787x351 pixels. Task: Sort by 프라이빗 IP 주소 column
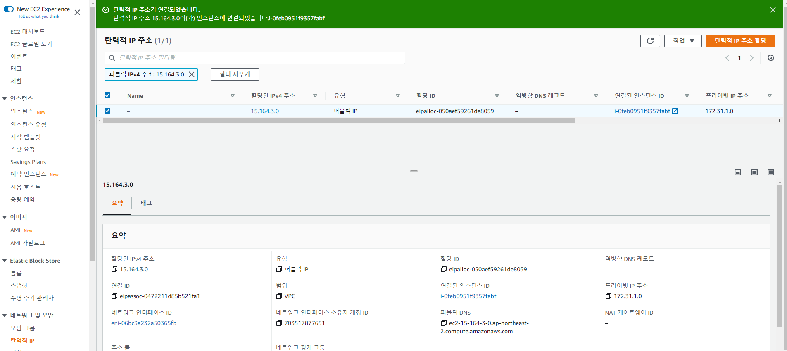coord(770,96)
